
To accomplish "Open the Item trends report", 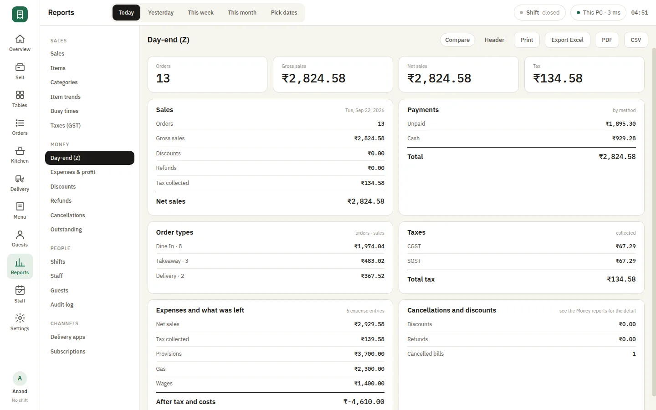I will tap(90, 97).
